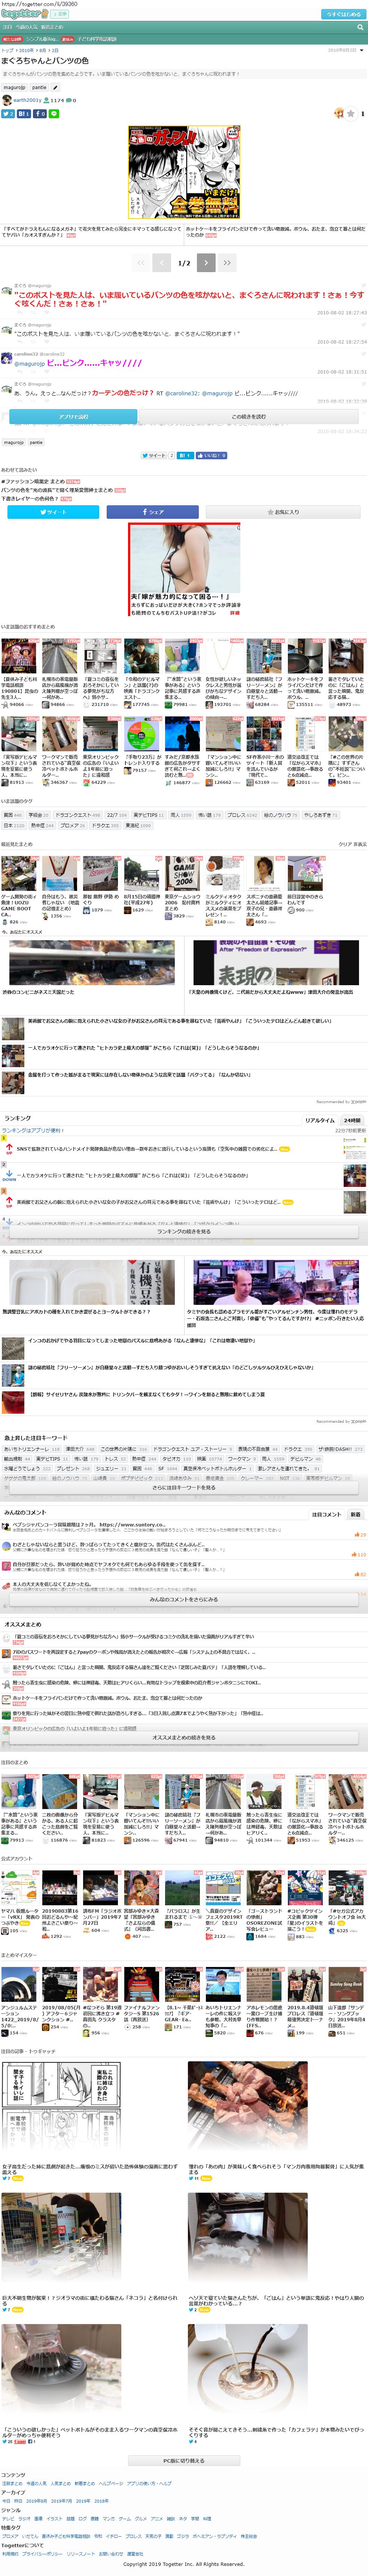Open the search magnifier icon
The image size is (368, 2576).
pos(360,27)
